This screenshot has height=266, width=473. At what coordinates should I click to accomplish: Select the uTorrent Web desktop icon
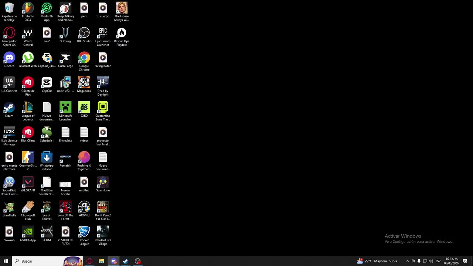[x=28, y=60]
